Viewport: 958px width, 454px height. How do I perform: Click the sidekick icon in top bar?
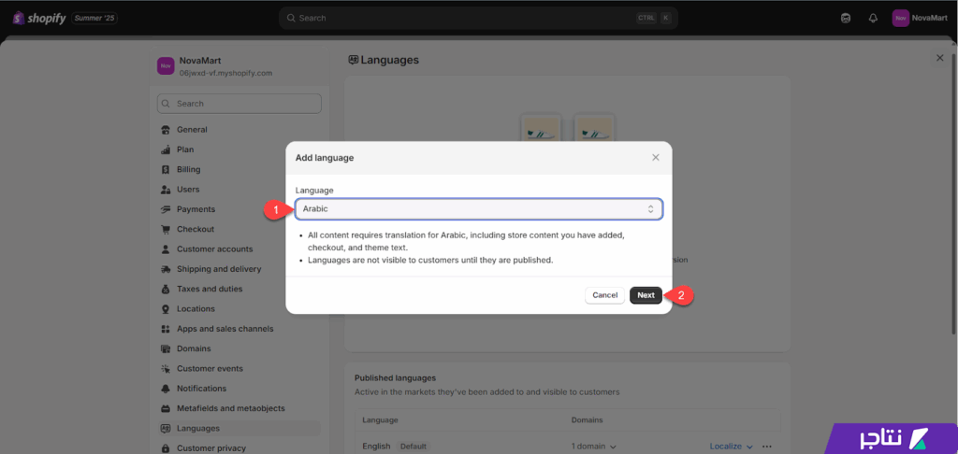[846, 18]
